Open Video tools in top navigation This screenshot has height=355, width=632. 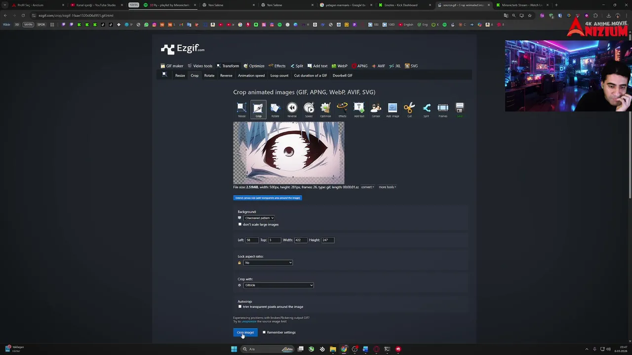pos(200,66)
